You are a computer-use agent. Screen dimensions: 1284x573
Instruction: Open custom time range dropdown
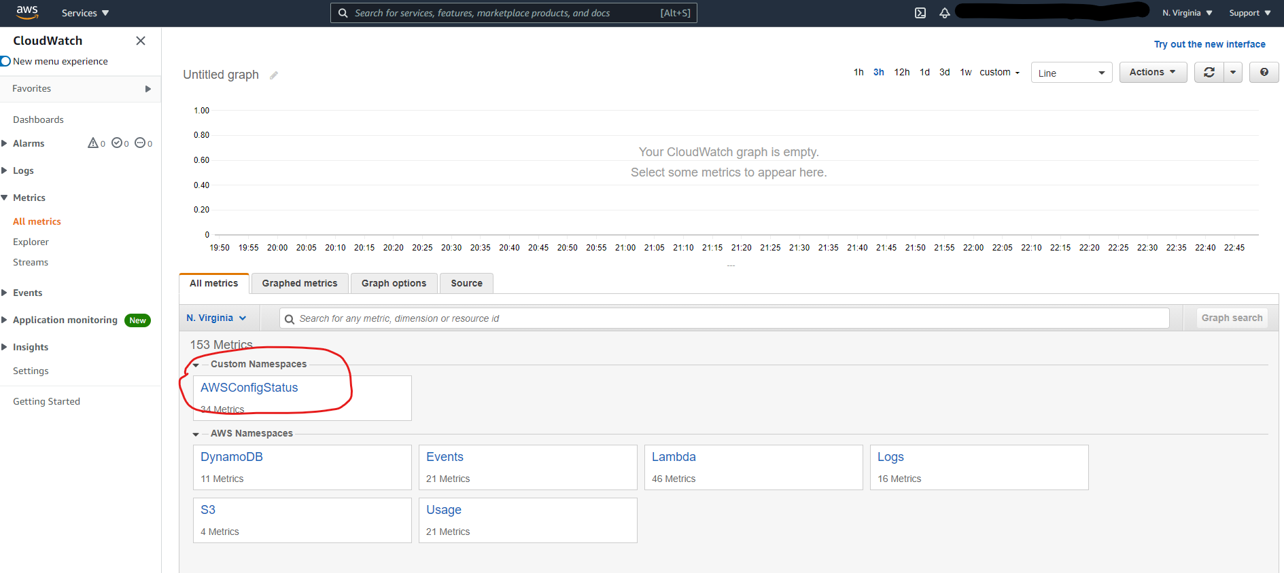click(x=1000, y=72)
